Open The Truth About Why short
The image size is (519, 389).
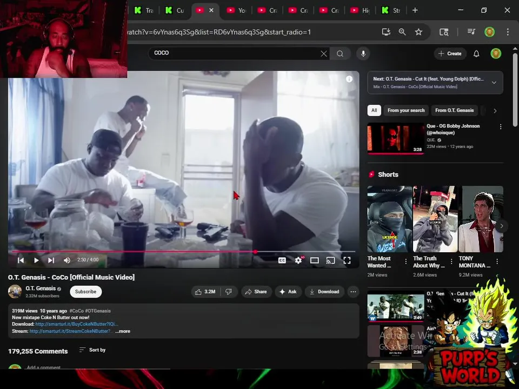(x=435, y=219)
